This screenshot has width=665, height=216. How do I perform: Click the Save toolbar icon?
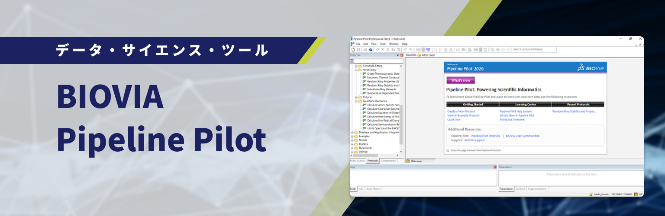[358, 50]
